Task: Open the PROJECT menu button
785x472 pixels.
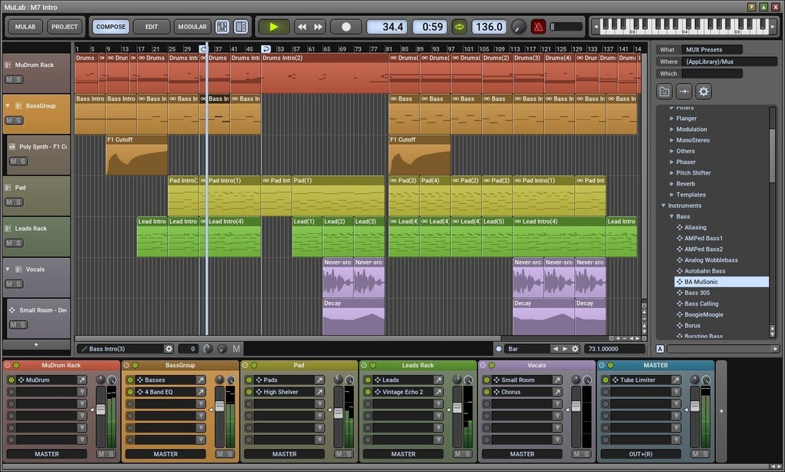Action: 64,27
